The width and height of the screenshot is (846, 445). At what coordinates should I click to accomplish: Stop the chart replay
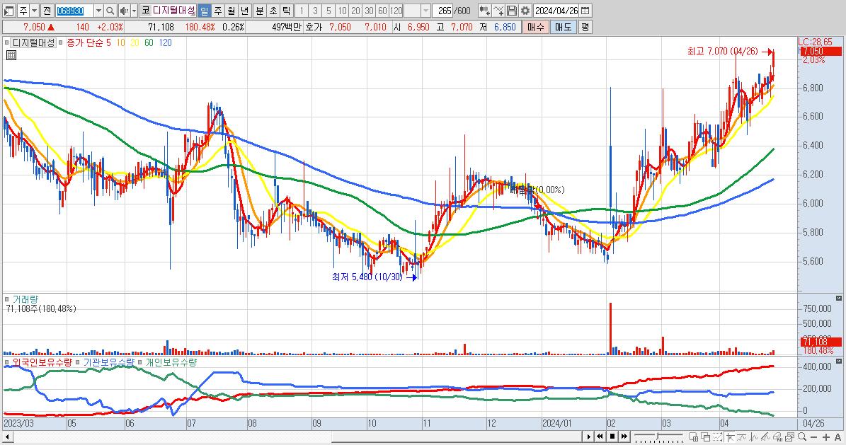pos(612,437)
